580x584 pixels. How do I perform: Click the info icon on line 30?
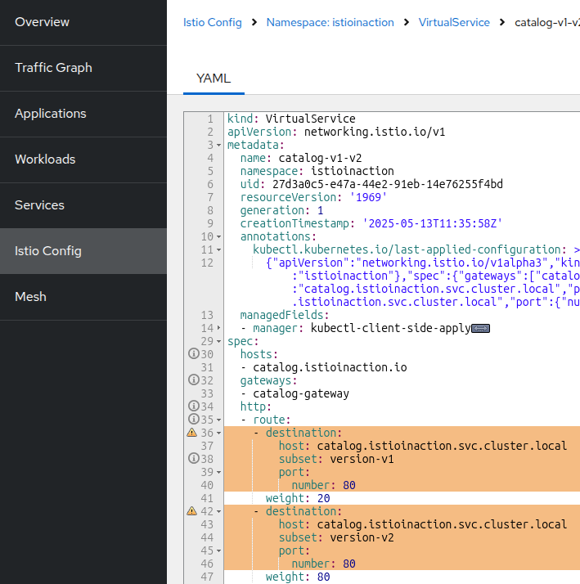pyautogui.click(x=193, y=353)
